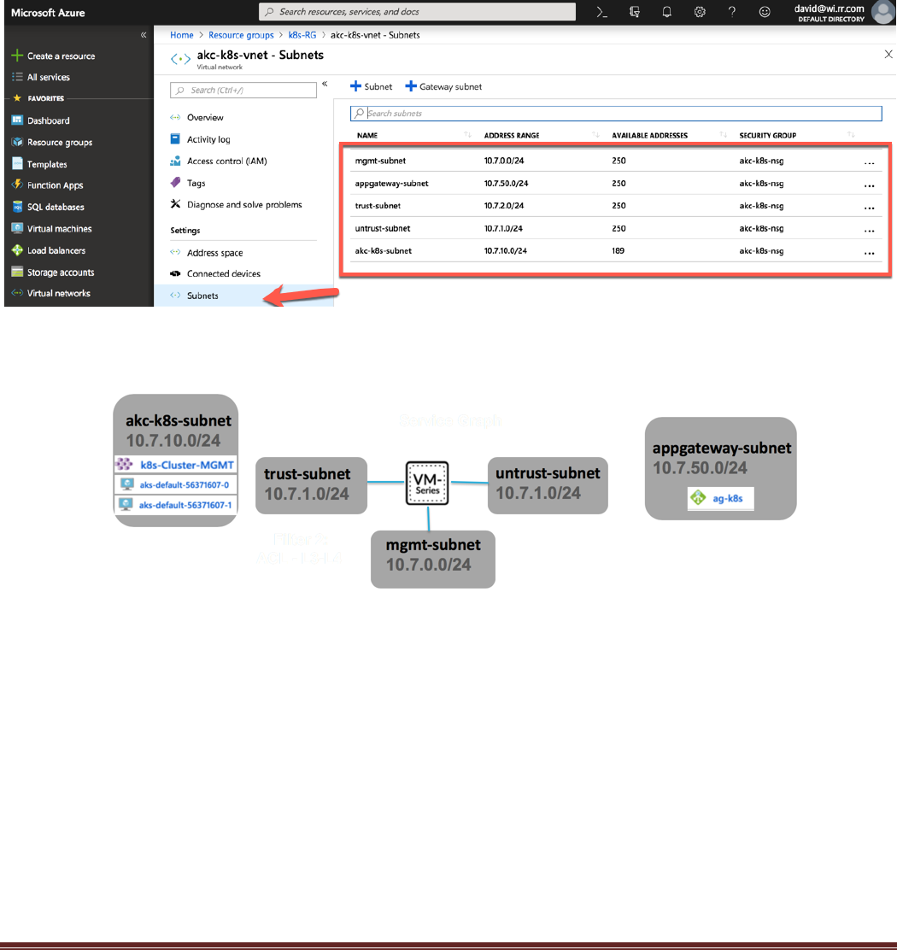Image resolution: width=897 pixels, height=950 pixels.
Task: Collapse the resource menu panel chevron
Action: click(x=325, y=85)
